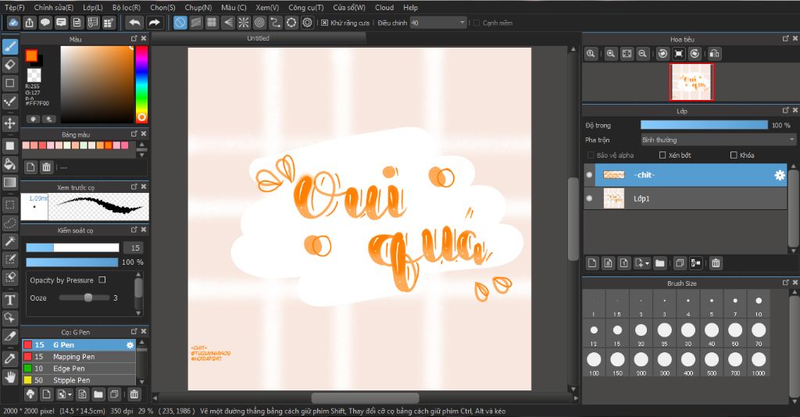Select the rectangular Selection tool
Screen dimensions: 800x417
coord(10,205)
